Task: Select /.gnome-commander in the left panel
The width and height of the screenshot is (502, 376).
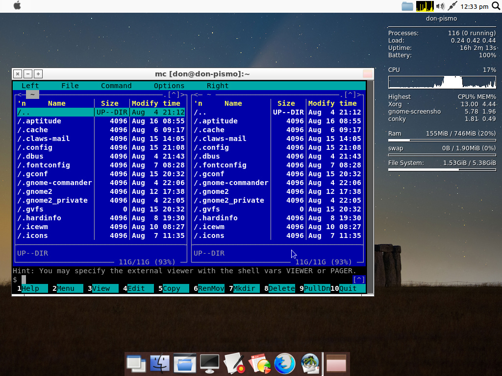Action: click(101, 183)
